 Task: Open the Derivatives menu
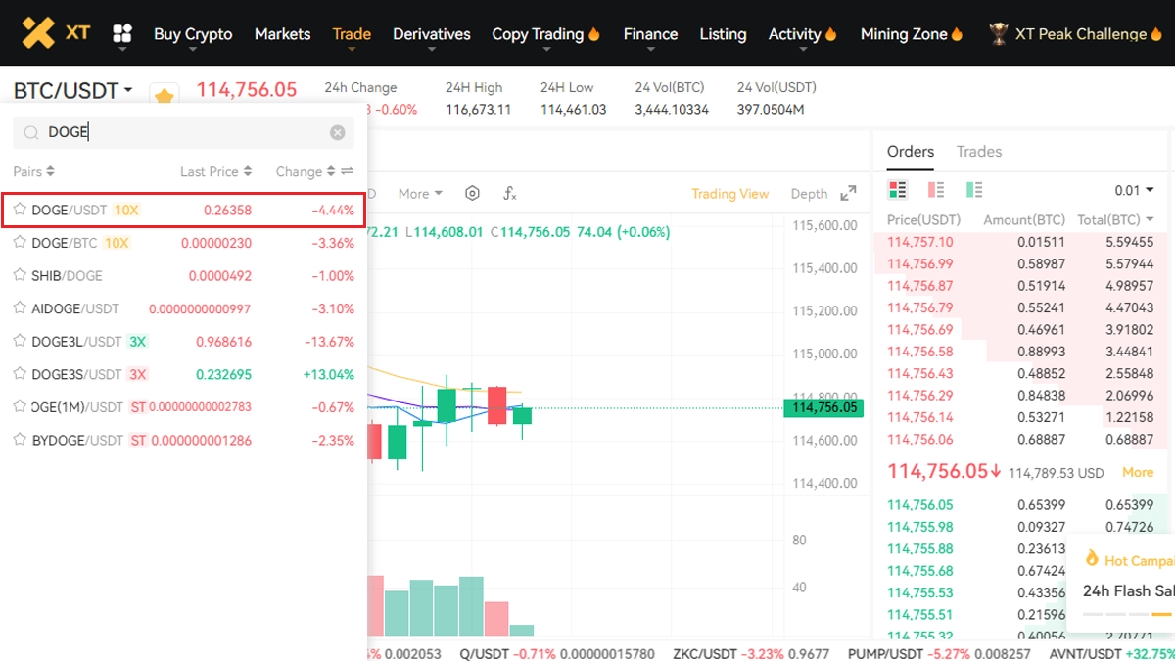431,34
